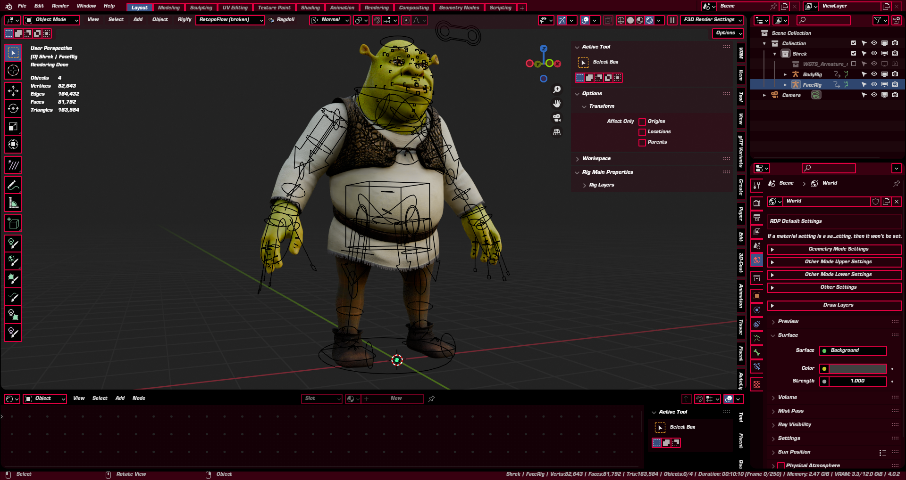This screenshot has height=480, width=906.
Task: Open the RetopoFlow (broken) dropdown
Action: coord(230,20)
